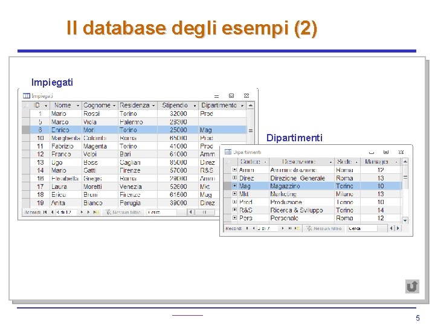This screenshot has height=326, width=435.
Task: Click the record number field in Impiegati
Action: pyautogui.click(x=66, y=213)
